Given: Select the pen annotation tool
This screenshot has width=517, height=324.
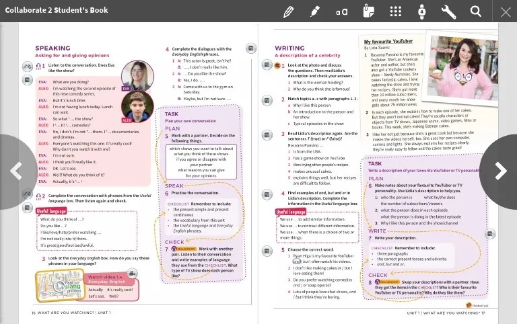Looking at the screenshot, I should click(289, 12).
